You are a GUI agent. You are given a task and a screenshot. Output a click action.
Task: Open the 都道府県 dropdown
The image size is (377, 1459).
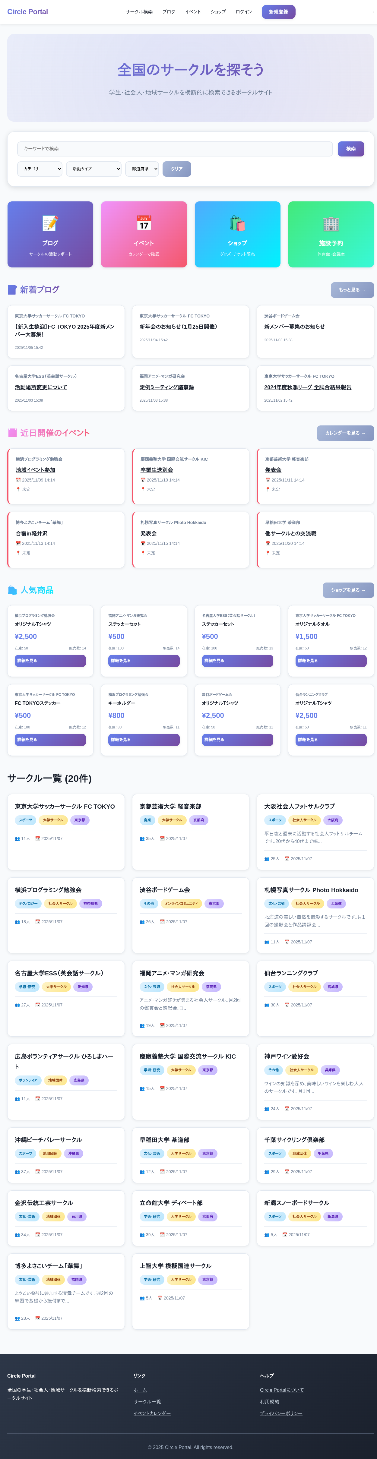click(142, 169)
